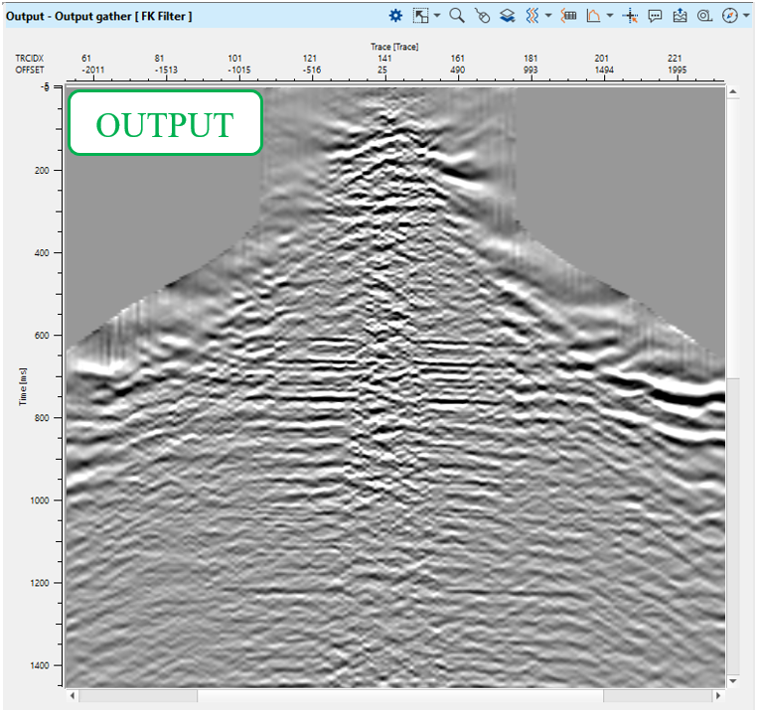Click the spectrum curve icon
This screenshot has height=712, width=757.
tap(593, 16)
